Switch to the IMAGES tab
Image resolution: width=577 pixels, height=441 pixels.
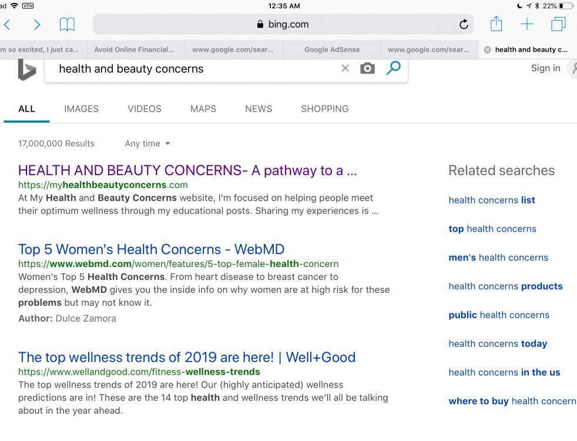pyautogui.click(x=81, y=109)
